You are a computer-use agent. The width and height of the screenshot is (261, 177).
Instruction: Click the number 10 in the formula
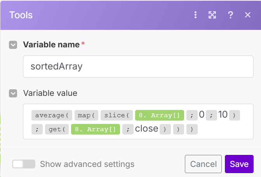pyautogui.click(x=223, y=115)
